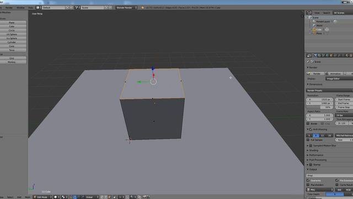This screenshot has width=353, height=199.
Task: Switch to the Render Layers properties tab icon
Action: [319, 55]
